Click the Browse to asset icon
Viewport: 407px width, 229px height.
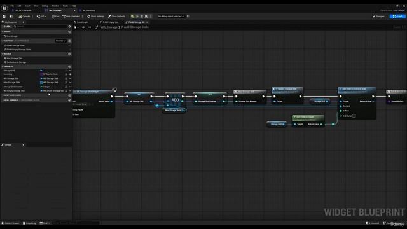pyautogui.click(x=11, y=17)
